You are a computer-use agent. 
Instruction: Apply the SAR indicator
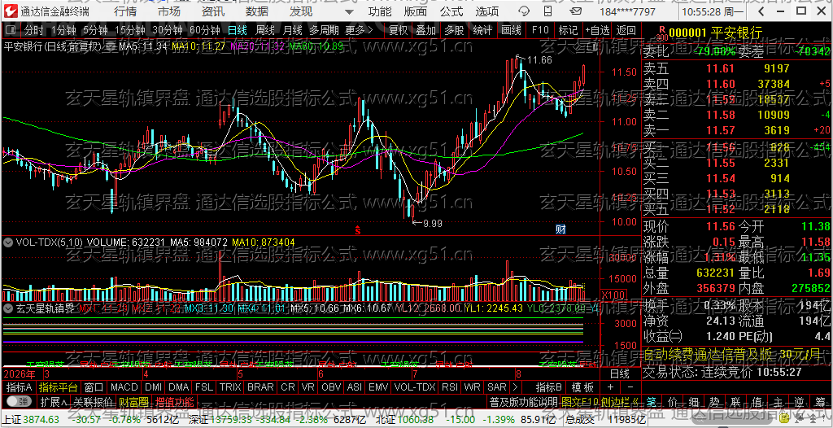point(497,387)
